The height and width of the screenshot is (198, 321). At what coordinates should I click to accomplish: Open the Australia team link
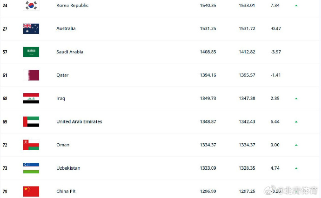[66, 29]
